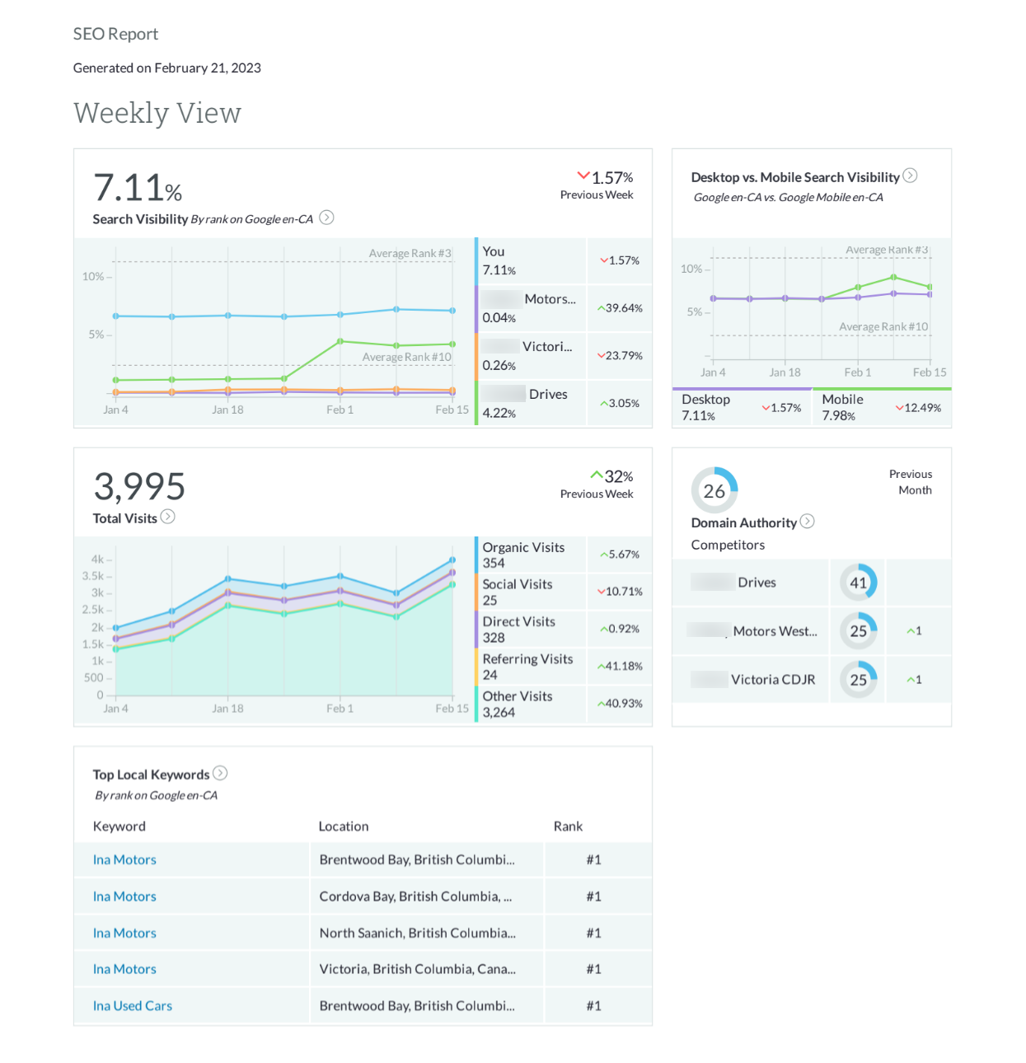Open the Ina Used Cars keyword link
The width and height of the screenshot is (1026, 1063).
pos(133,1006)
